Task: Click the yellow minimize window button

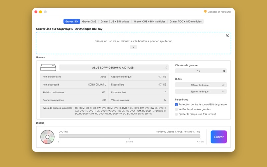Action: pos(40,12)
